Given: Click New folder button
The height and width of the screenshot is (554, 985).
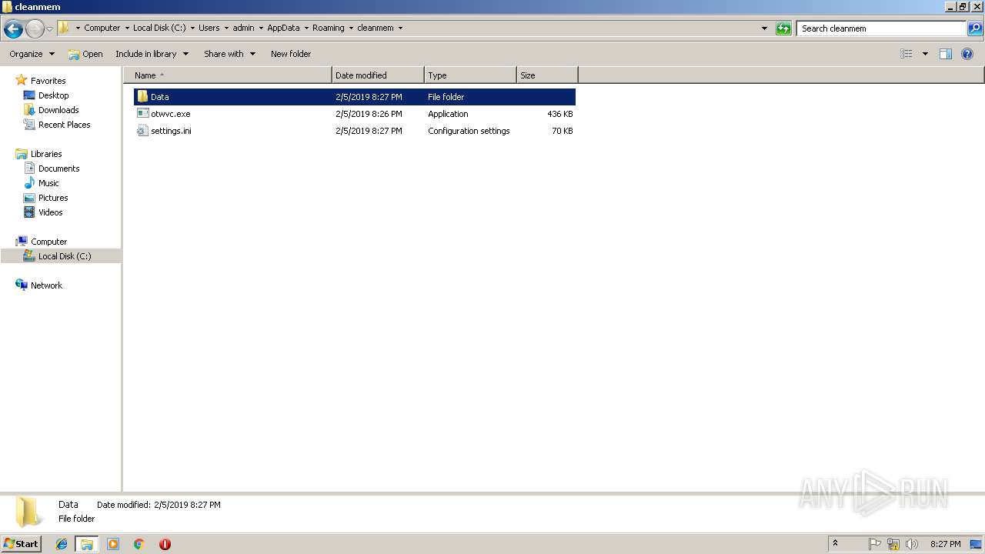Looking at the screenshot, I should click(x=291, y=54).
